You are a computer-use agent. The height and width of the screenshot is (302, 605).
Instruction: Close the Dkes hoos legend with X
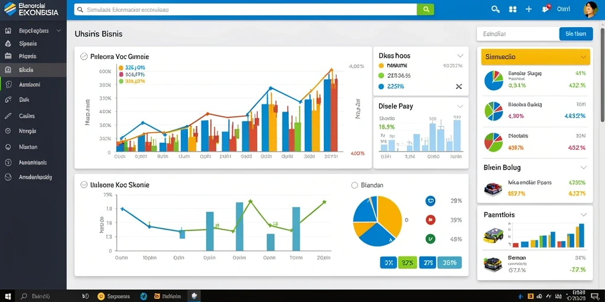[x=458, y=87]
